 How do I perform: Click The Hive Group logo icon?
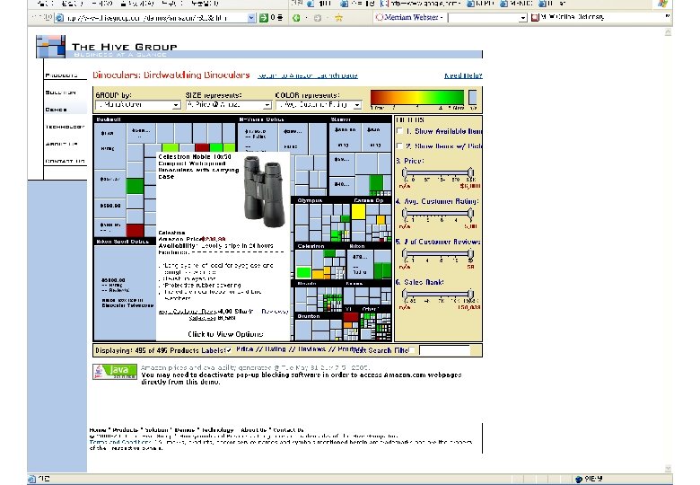(x=50, y=47)
